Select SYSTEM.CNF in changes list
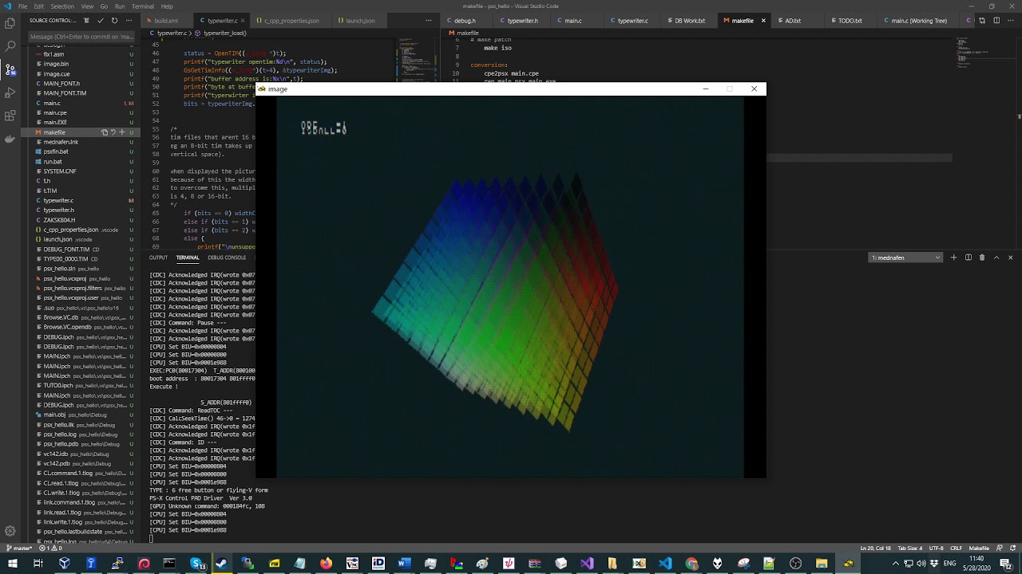The height and width of the screenshot is (574, 1022). pyautogui.click(x=80, y=171)
